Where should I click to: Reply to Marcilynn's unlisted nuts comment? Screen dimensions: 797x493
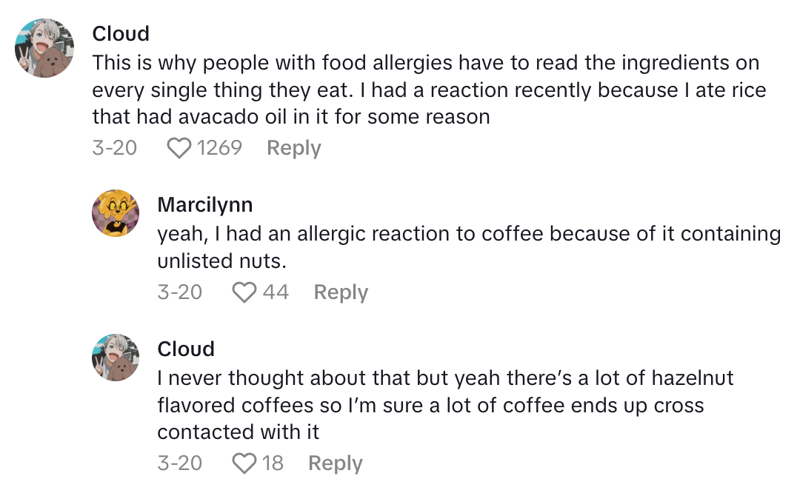341,292
